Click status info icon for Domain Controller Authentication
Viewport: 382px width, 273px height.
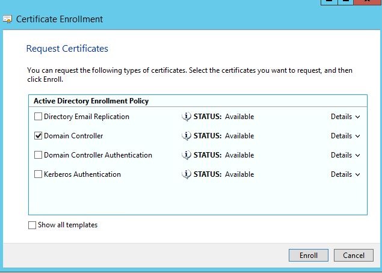[186, 155]
